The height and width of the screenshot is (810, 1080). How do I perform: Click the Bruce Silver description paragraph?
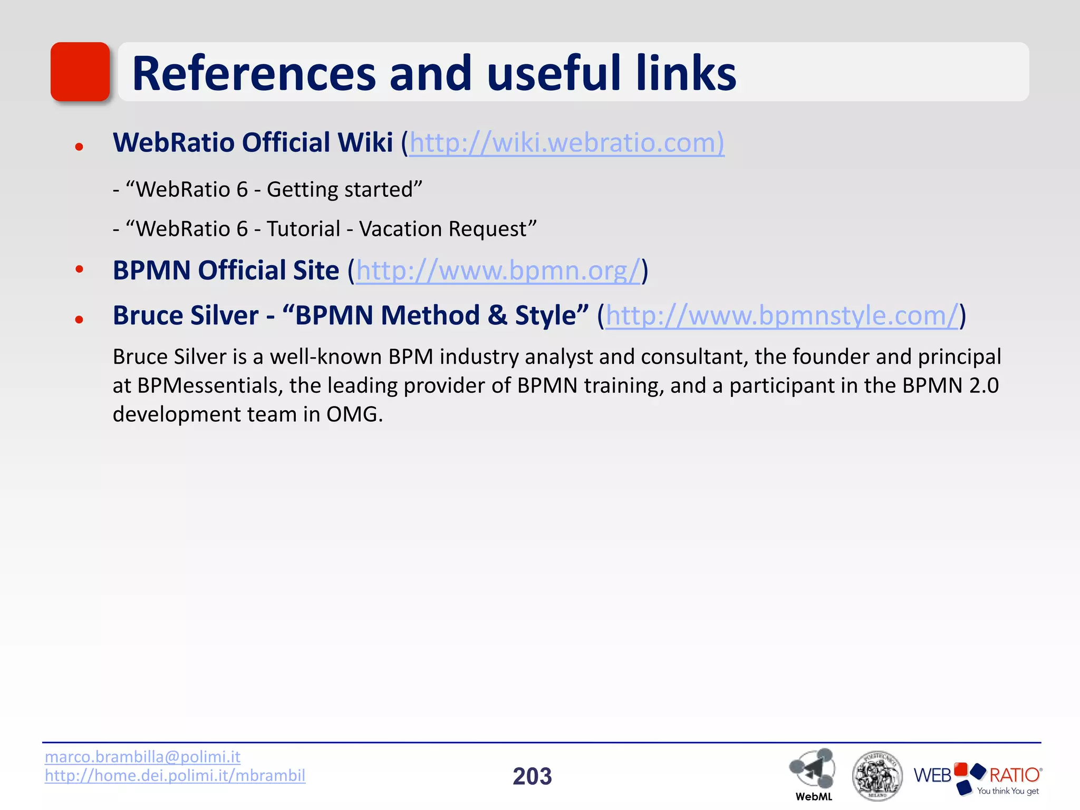coord(557,385)
